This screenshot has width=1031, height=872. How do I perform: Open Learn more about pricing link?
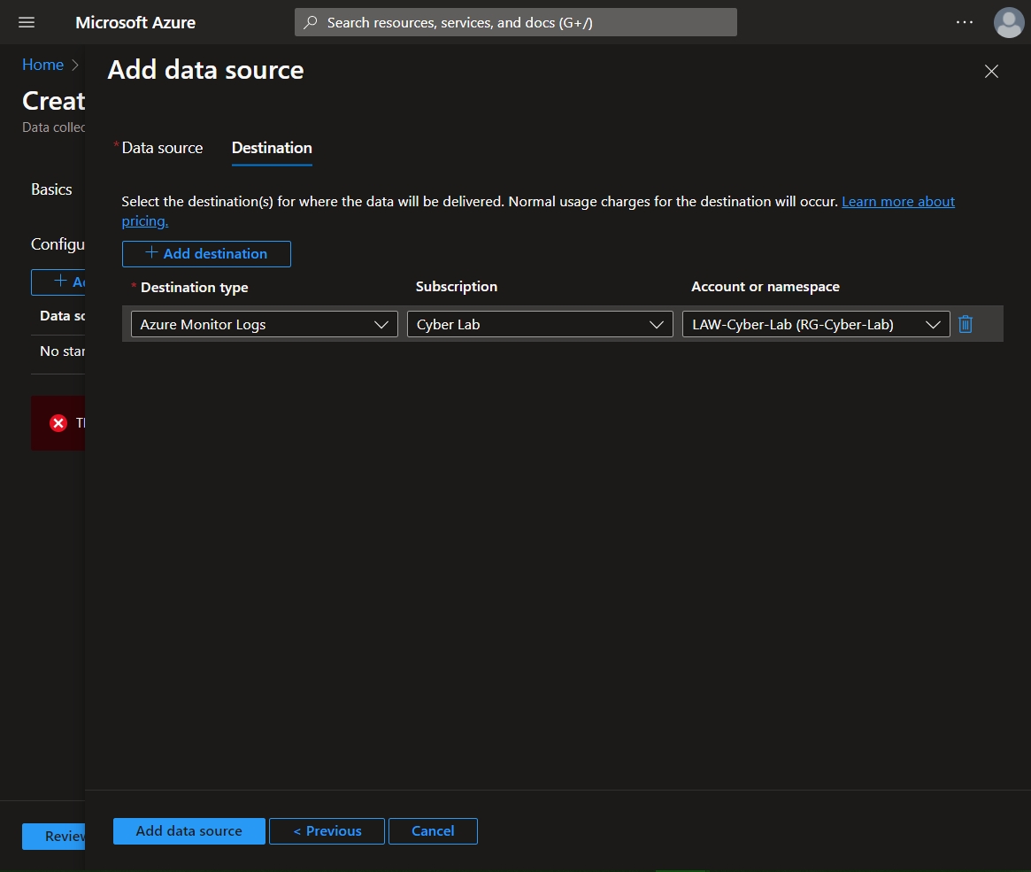[898, 202]
